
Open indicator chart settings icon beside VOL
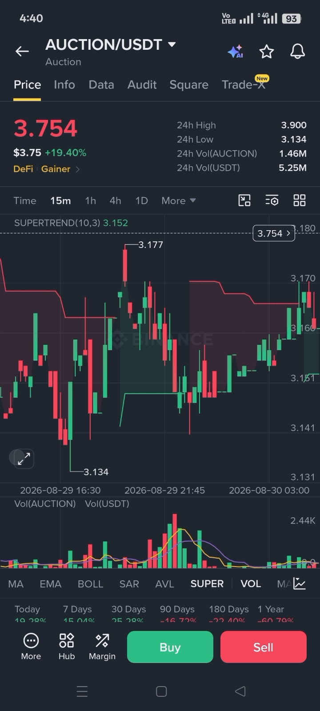(300, 583)
